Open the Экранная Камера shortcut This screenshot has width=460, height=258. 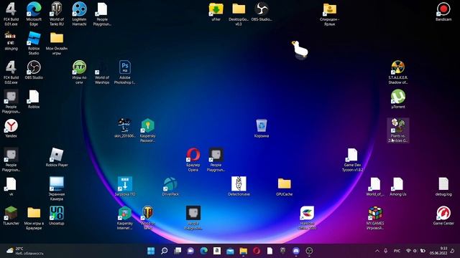[57, 188]
